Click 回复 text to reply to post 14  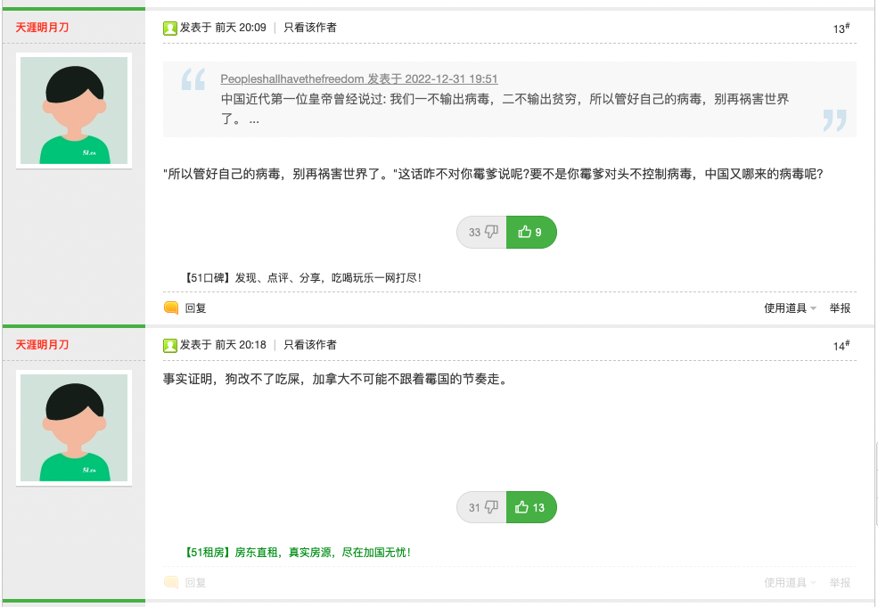pos(195,582)
